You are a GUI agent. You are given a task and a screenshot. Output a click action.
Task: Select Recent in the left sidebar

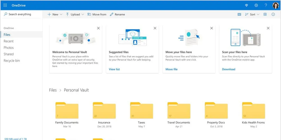[x=8, y=41]
